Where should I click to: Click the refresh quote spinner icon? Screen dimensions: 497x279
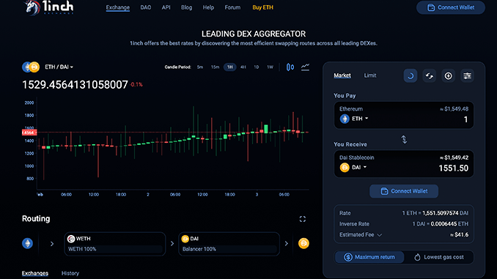(411, 75)
